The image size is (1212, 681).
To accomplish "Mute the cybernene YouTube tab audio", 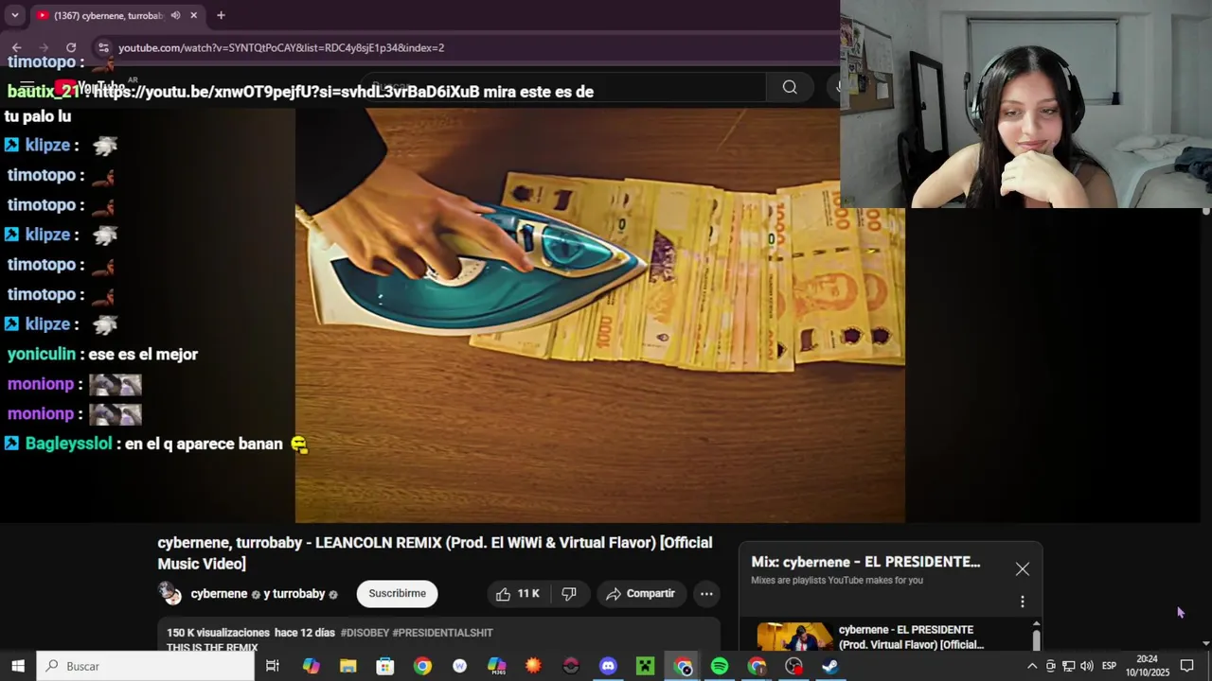I will click(x=175, y=15).
